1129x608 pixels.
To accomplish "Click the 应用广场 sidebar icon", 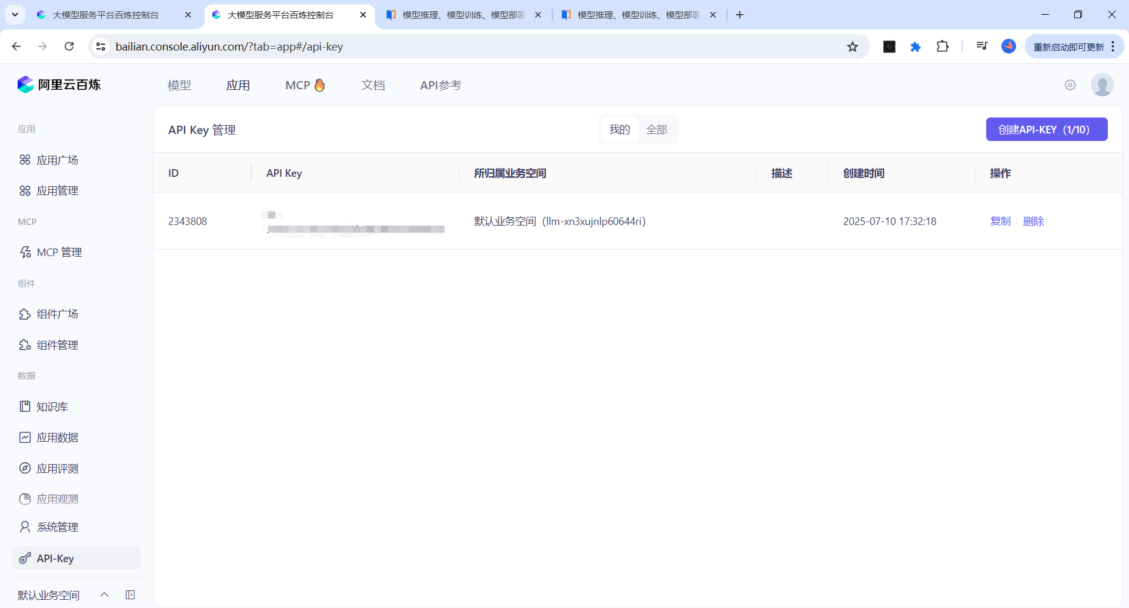I will [25, 160].
